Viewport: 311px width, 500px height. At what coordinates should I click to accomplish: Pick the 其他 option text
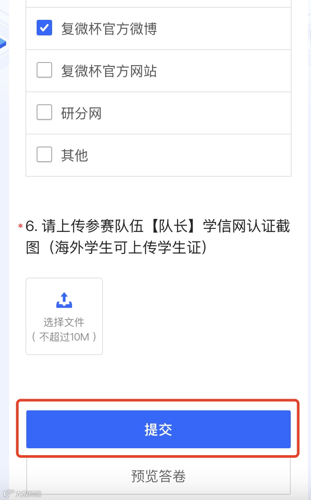pos(75,155)
